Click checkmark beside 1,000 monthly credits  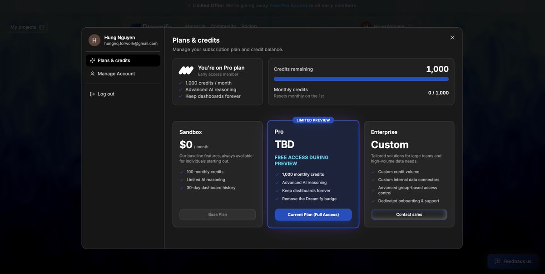(277, 174)
